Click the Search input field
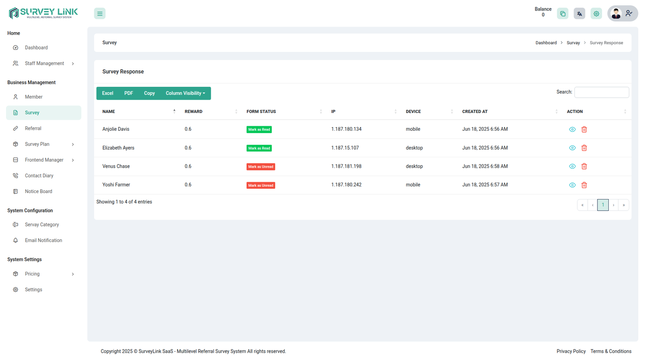The width and height of the screenshot is (645, 362). click(601, 93)
